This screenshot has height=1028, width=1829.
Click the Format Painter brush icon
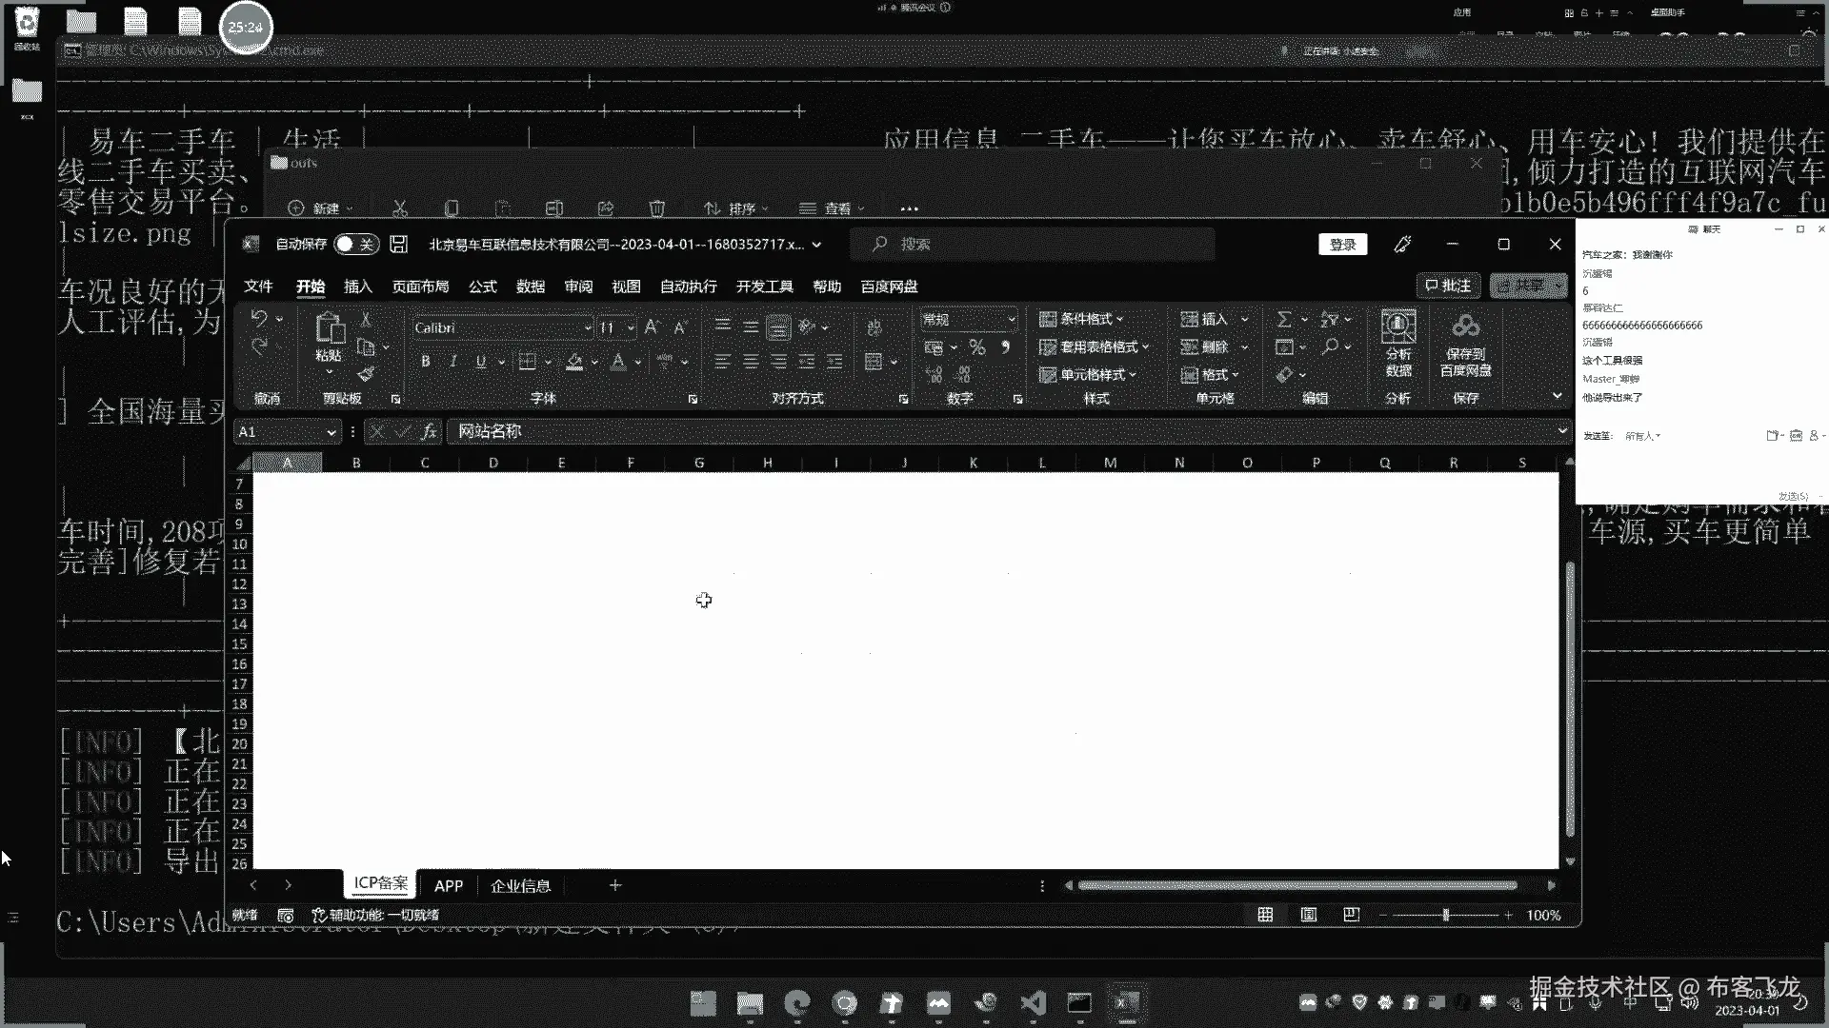click(x=366, y=374)
